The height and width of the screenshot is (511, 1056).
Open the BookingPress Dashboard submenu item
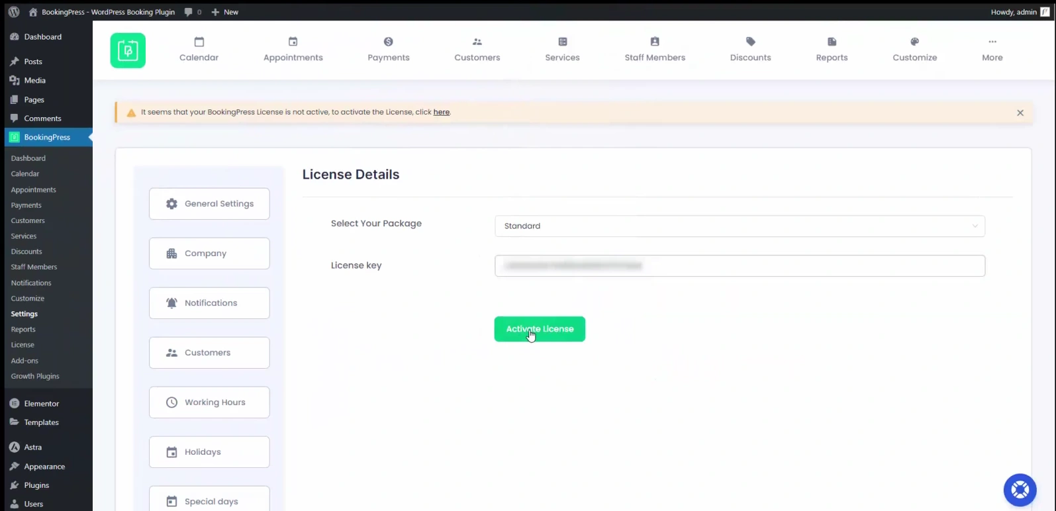[28, 158]
